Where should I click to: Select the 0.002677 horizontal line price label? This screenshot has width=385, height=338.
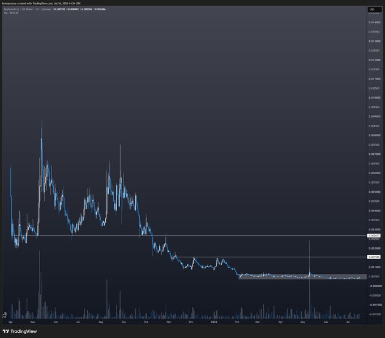[x=374, y=235]
